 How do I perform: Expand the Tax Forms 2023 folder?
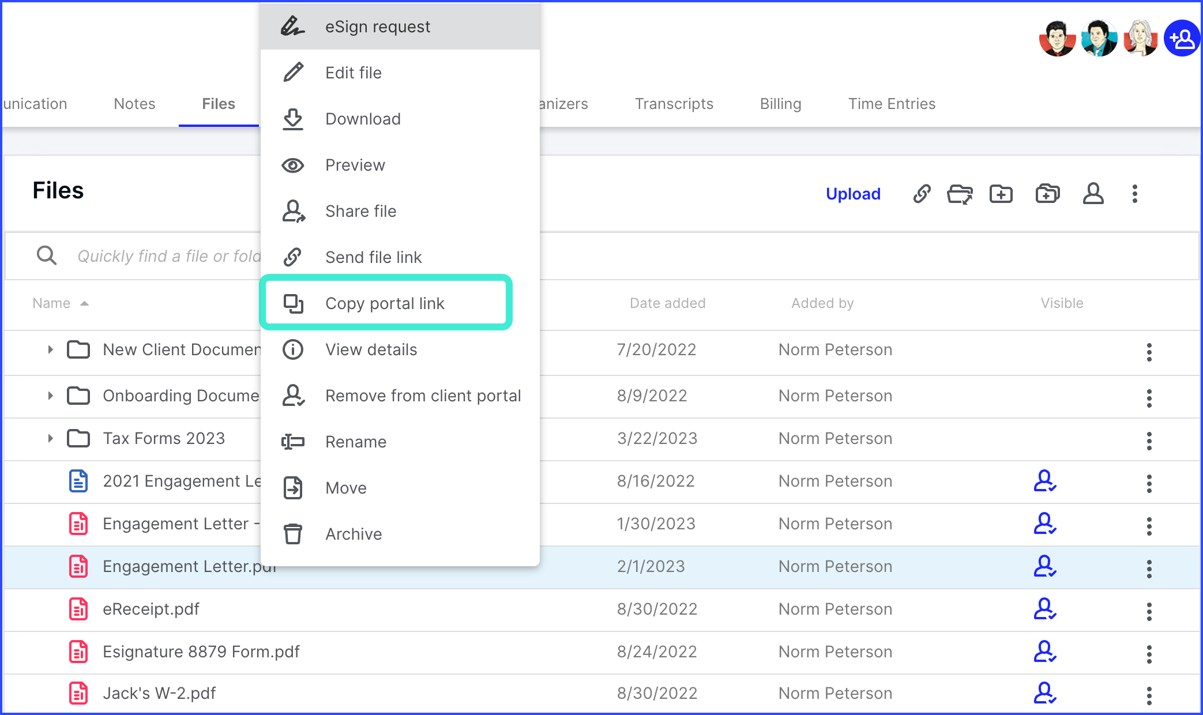click(x=50, y=438)
